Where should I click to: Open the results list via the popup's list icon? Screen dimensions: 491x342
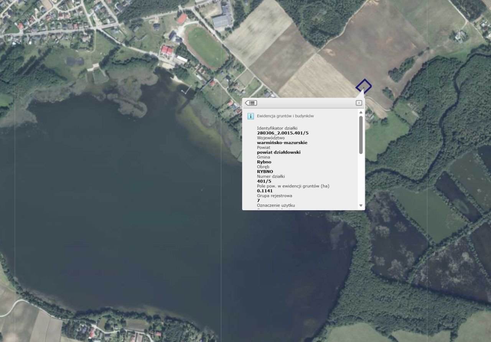coord(252,103)
